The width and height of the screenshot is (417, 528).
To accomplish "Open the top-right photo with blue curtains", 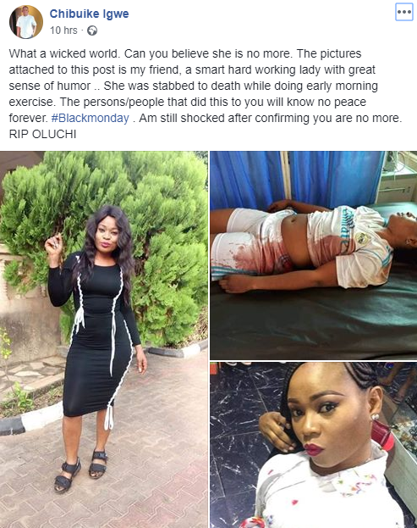I will click(314, 255).
